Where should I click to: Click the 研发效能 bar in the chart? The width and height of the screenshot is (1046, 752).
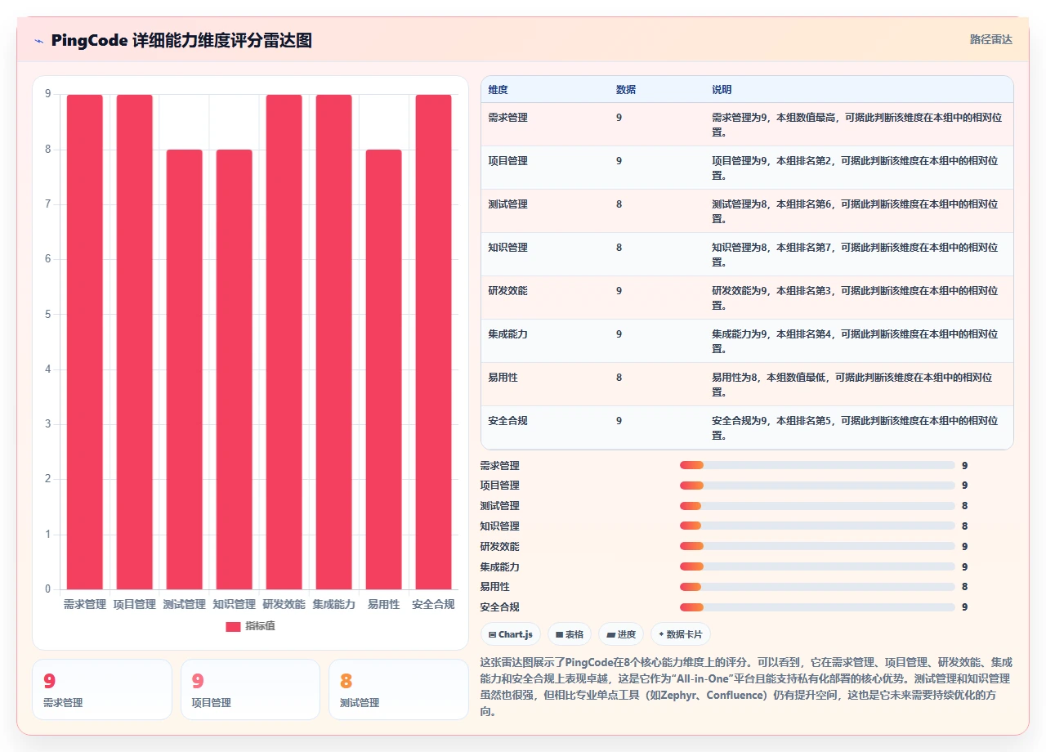coord(284,342)
